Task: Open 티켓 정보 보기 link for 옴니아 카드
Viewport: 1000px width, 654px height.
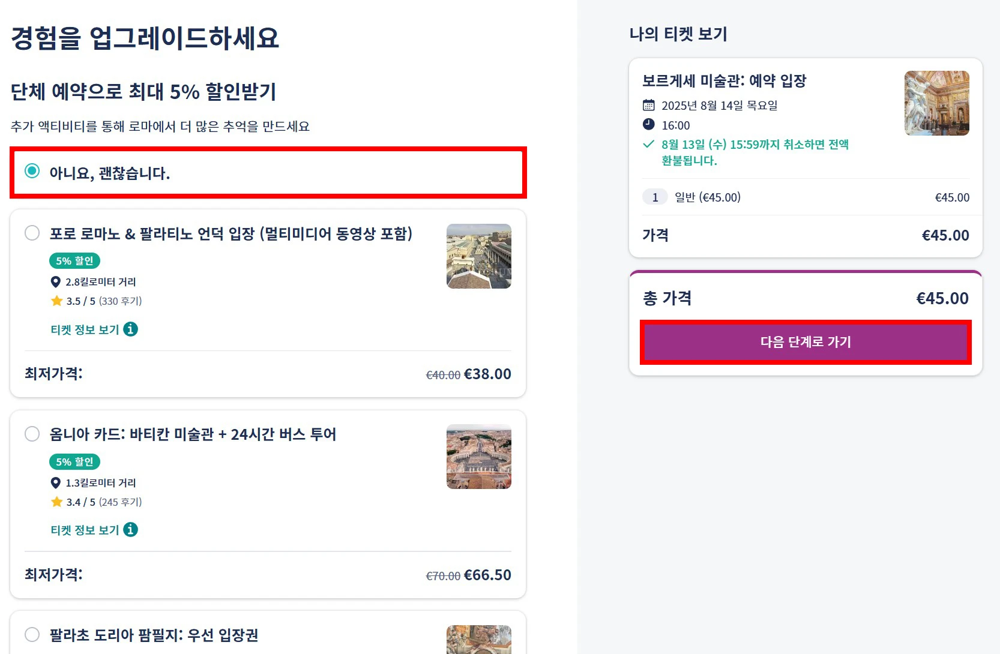Action: click(x=85, y=530)
